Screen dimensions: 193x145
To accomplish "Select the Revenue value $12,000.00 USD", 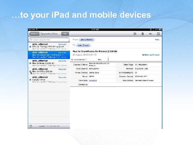I will click(141, 68).
